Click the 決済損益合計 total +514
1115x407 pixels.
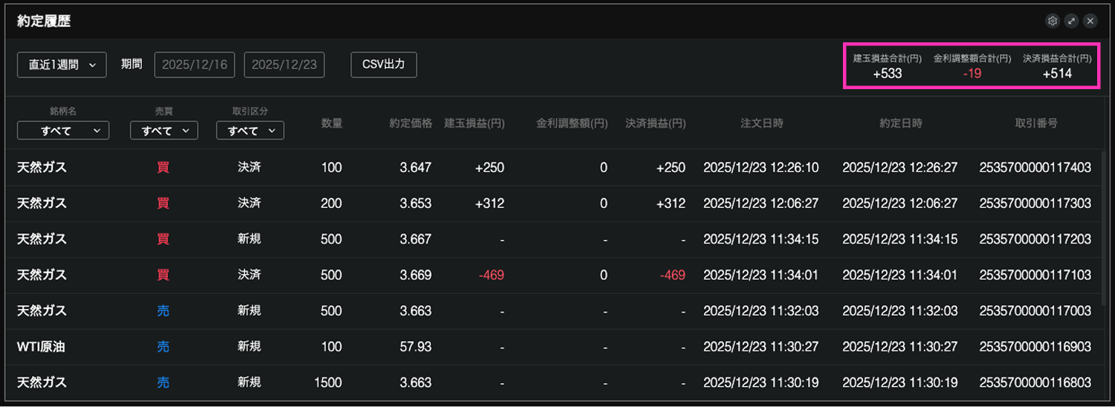(1057, 74)
